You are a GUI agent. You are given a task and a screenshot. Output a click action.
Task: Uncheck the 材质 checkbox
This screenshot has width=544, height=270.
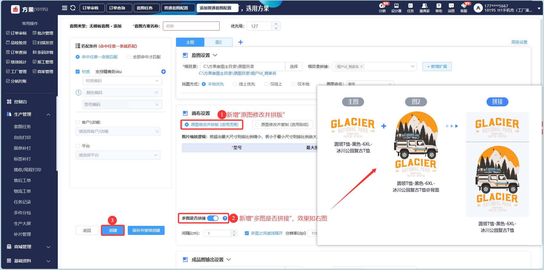tap(78, 72)
